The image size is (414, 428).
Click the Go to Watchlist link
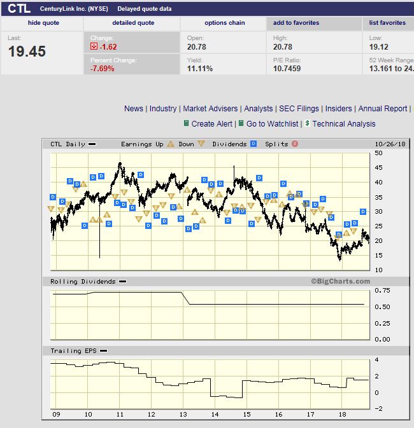click(x=273, y=124)
